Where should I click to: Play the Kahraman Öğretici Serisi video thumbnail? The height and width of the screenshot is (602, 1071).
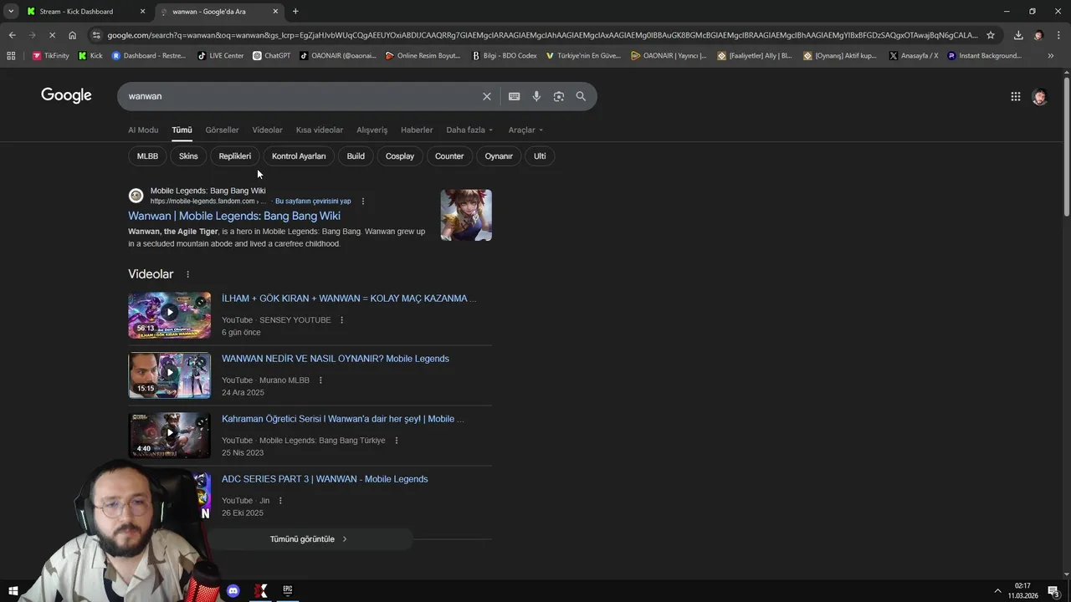(x=169, y=436)
